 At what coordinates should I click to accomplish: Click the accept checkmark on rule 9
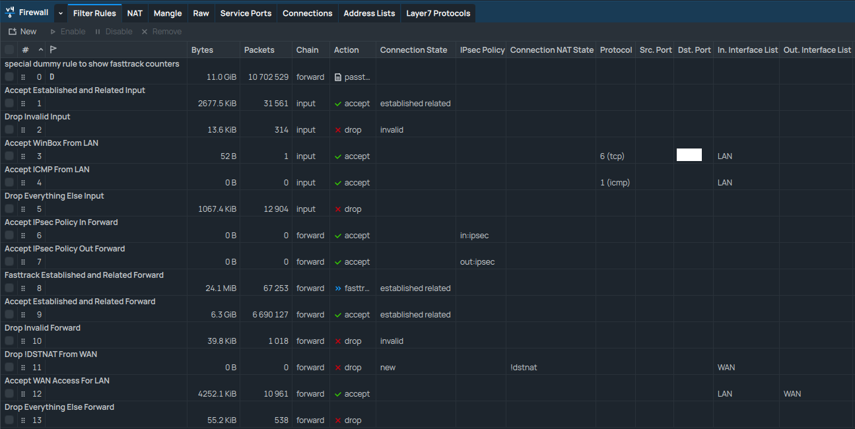338,315
